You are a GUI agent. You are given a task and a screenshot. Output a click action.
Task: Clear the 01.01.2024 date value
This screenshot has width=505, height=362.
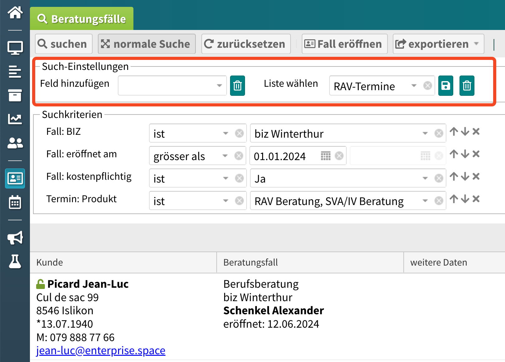coord(339,156)
